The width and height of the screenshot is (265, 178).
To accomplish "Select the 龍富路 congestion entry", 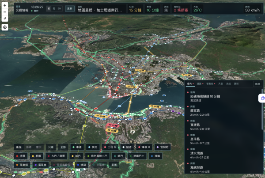I will click(223, 110).
